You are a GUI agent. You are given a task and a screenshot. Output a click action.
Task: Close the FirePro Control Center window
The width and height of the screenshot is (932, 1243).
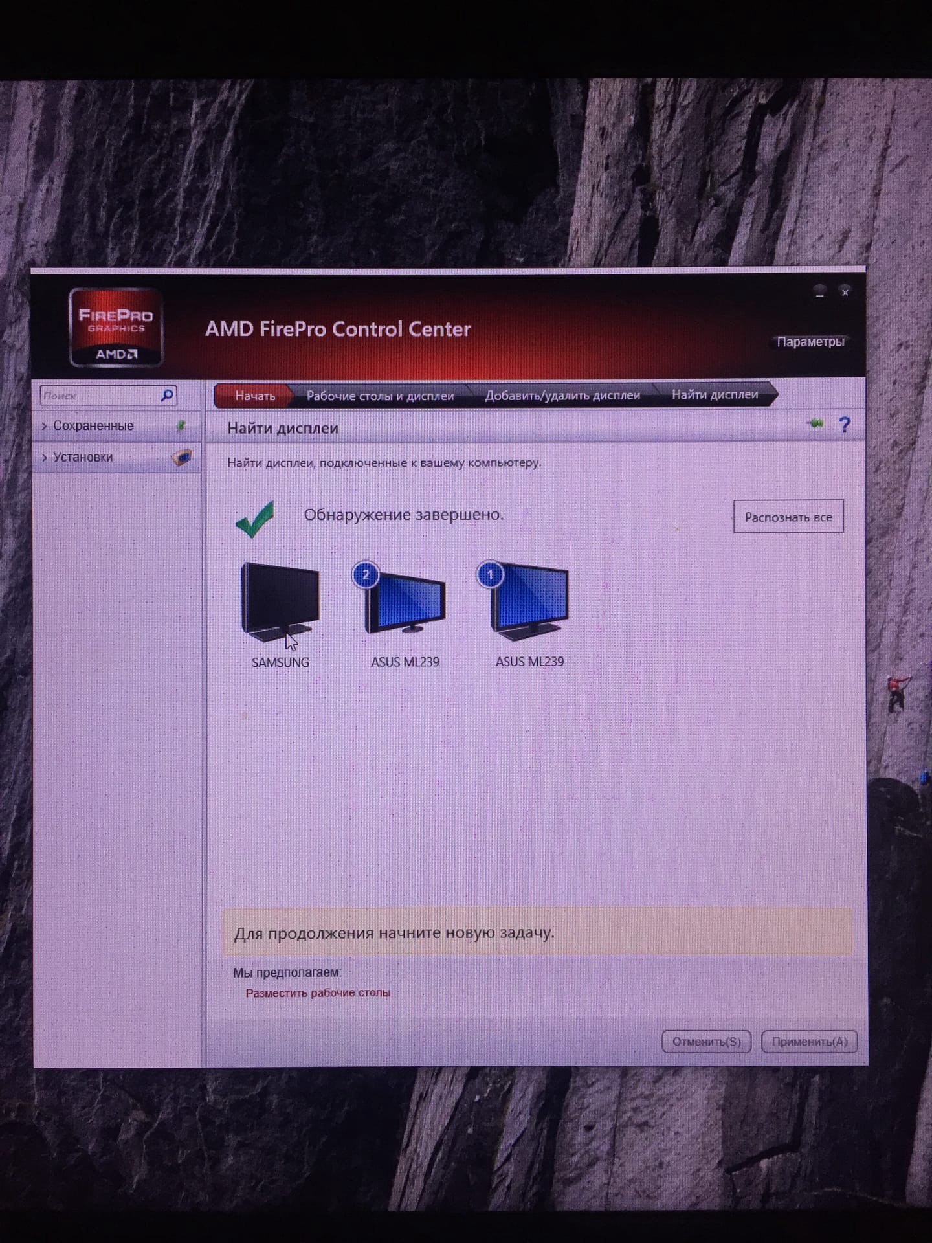coord(845,292)
